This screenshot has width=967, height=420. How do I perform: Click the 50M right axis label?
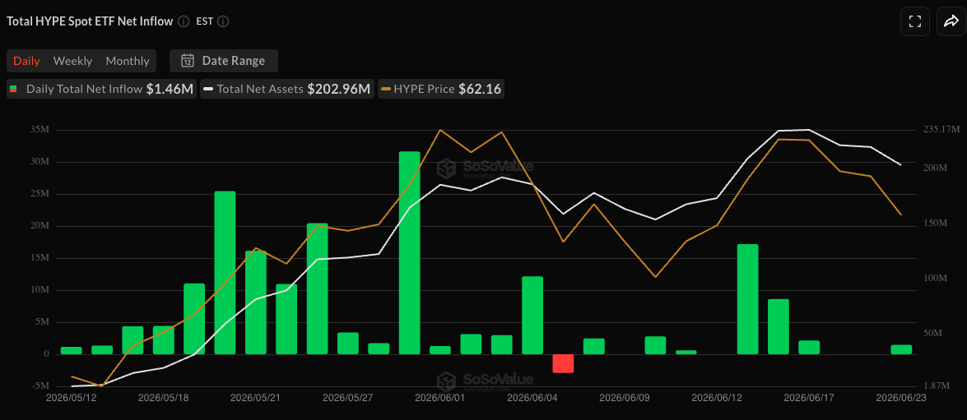[x=934, y=333]
